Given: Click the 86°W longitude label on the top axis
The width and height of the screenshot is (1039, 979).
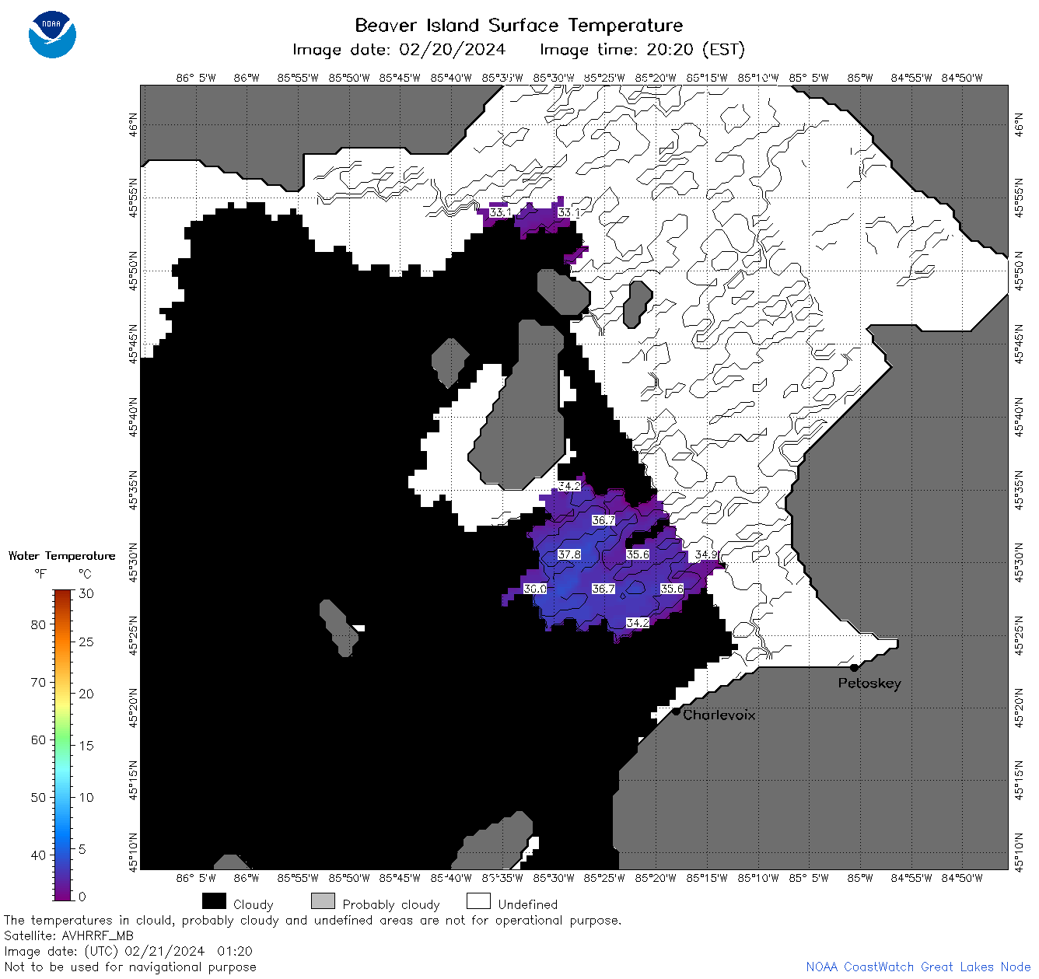Looking at the screenshot, I should 247,78.
